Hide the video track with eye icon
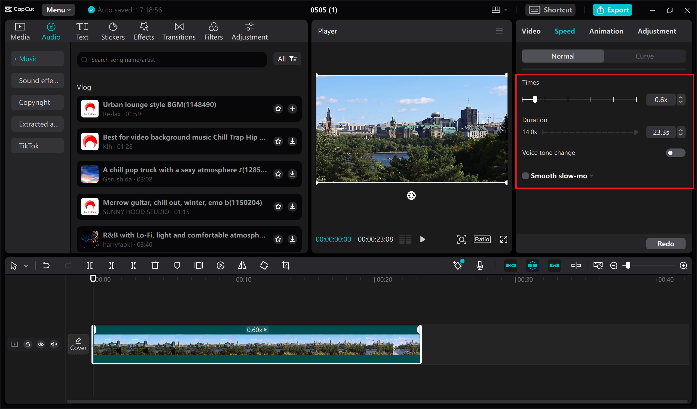697x409 pixels. 41,344
